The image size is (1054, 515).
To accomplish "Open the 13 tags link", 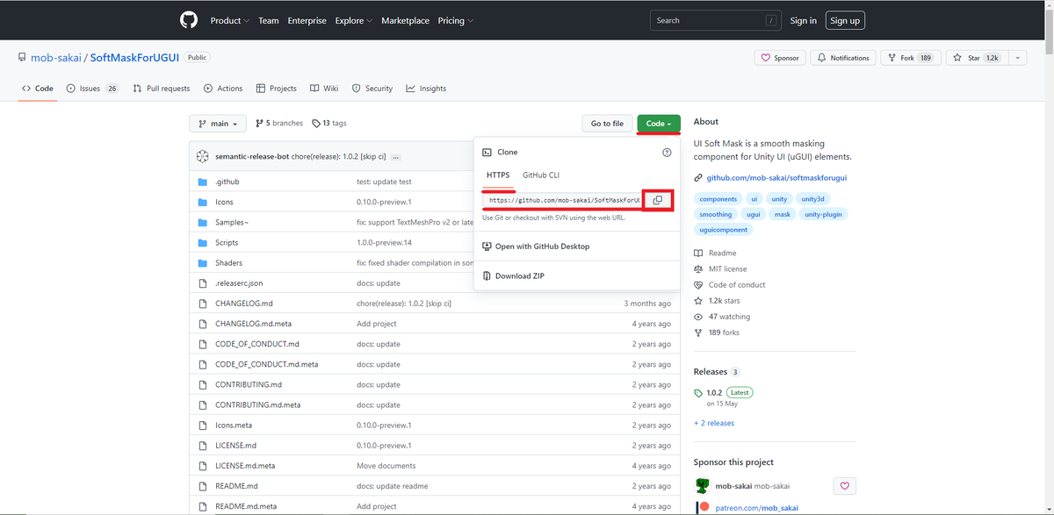I will tap(329, 124).
